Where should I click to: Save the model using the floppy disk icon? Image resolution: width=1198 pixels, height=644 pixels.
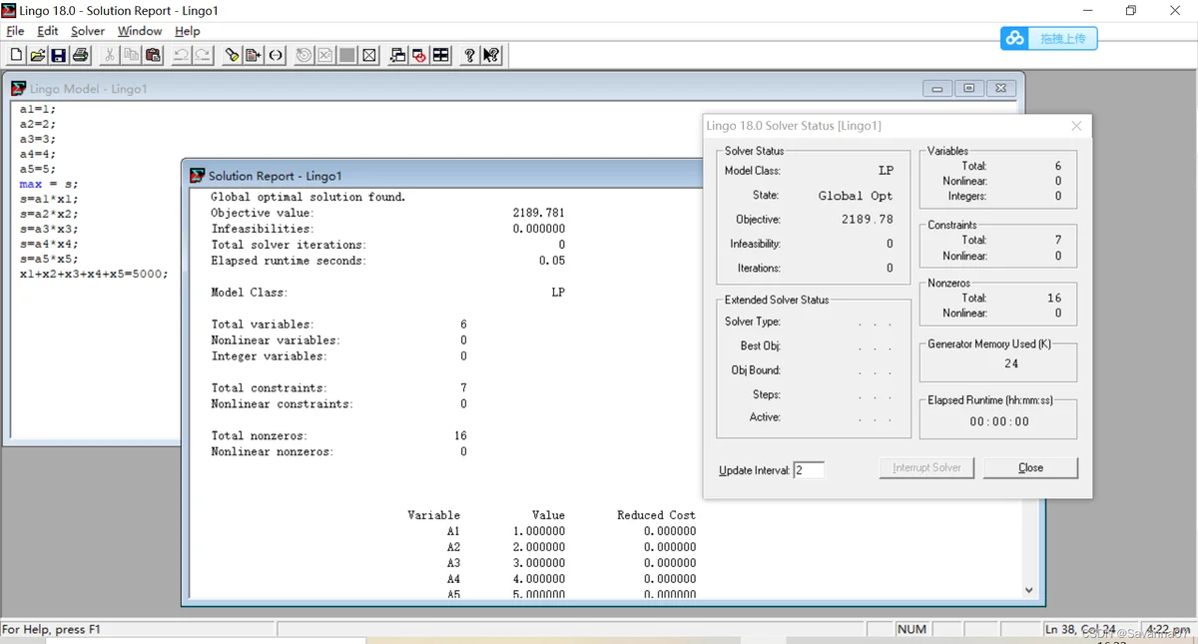click(x=58, y=55)
